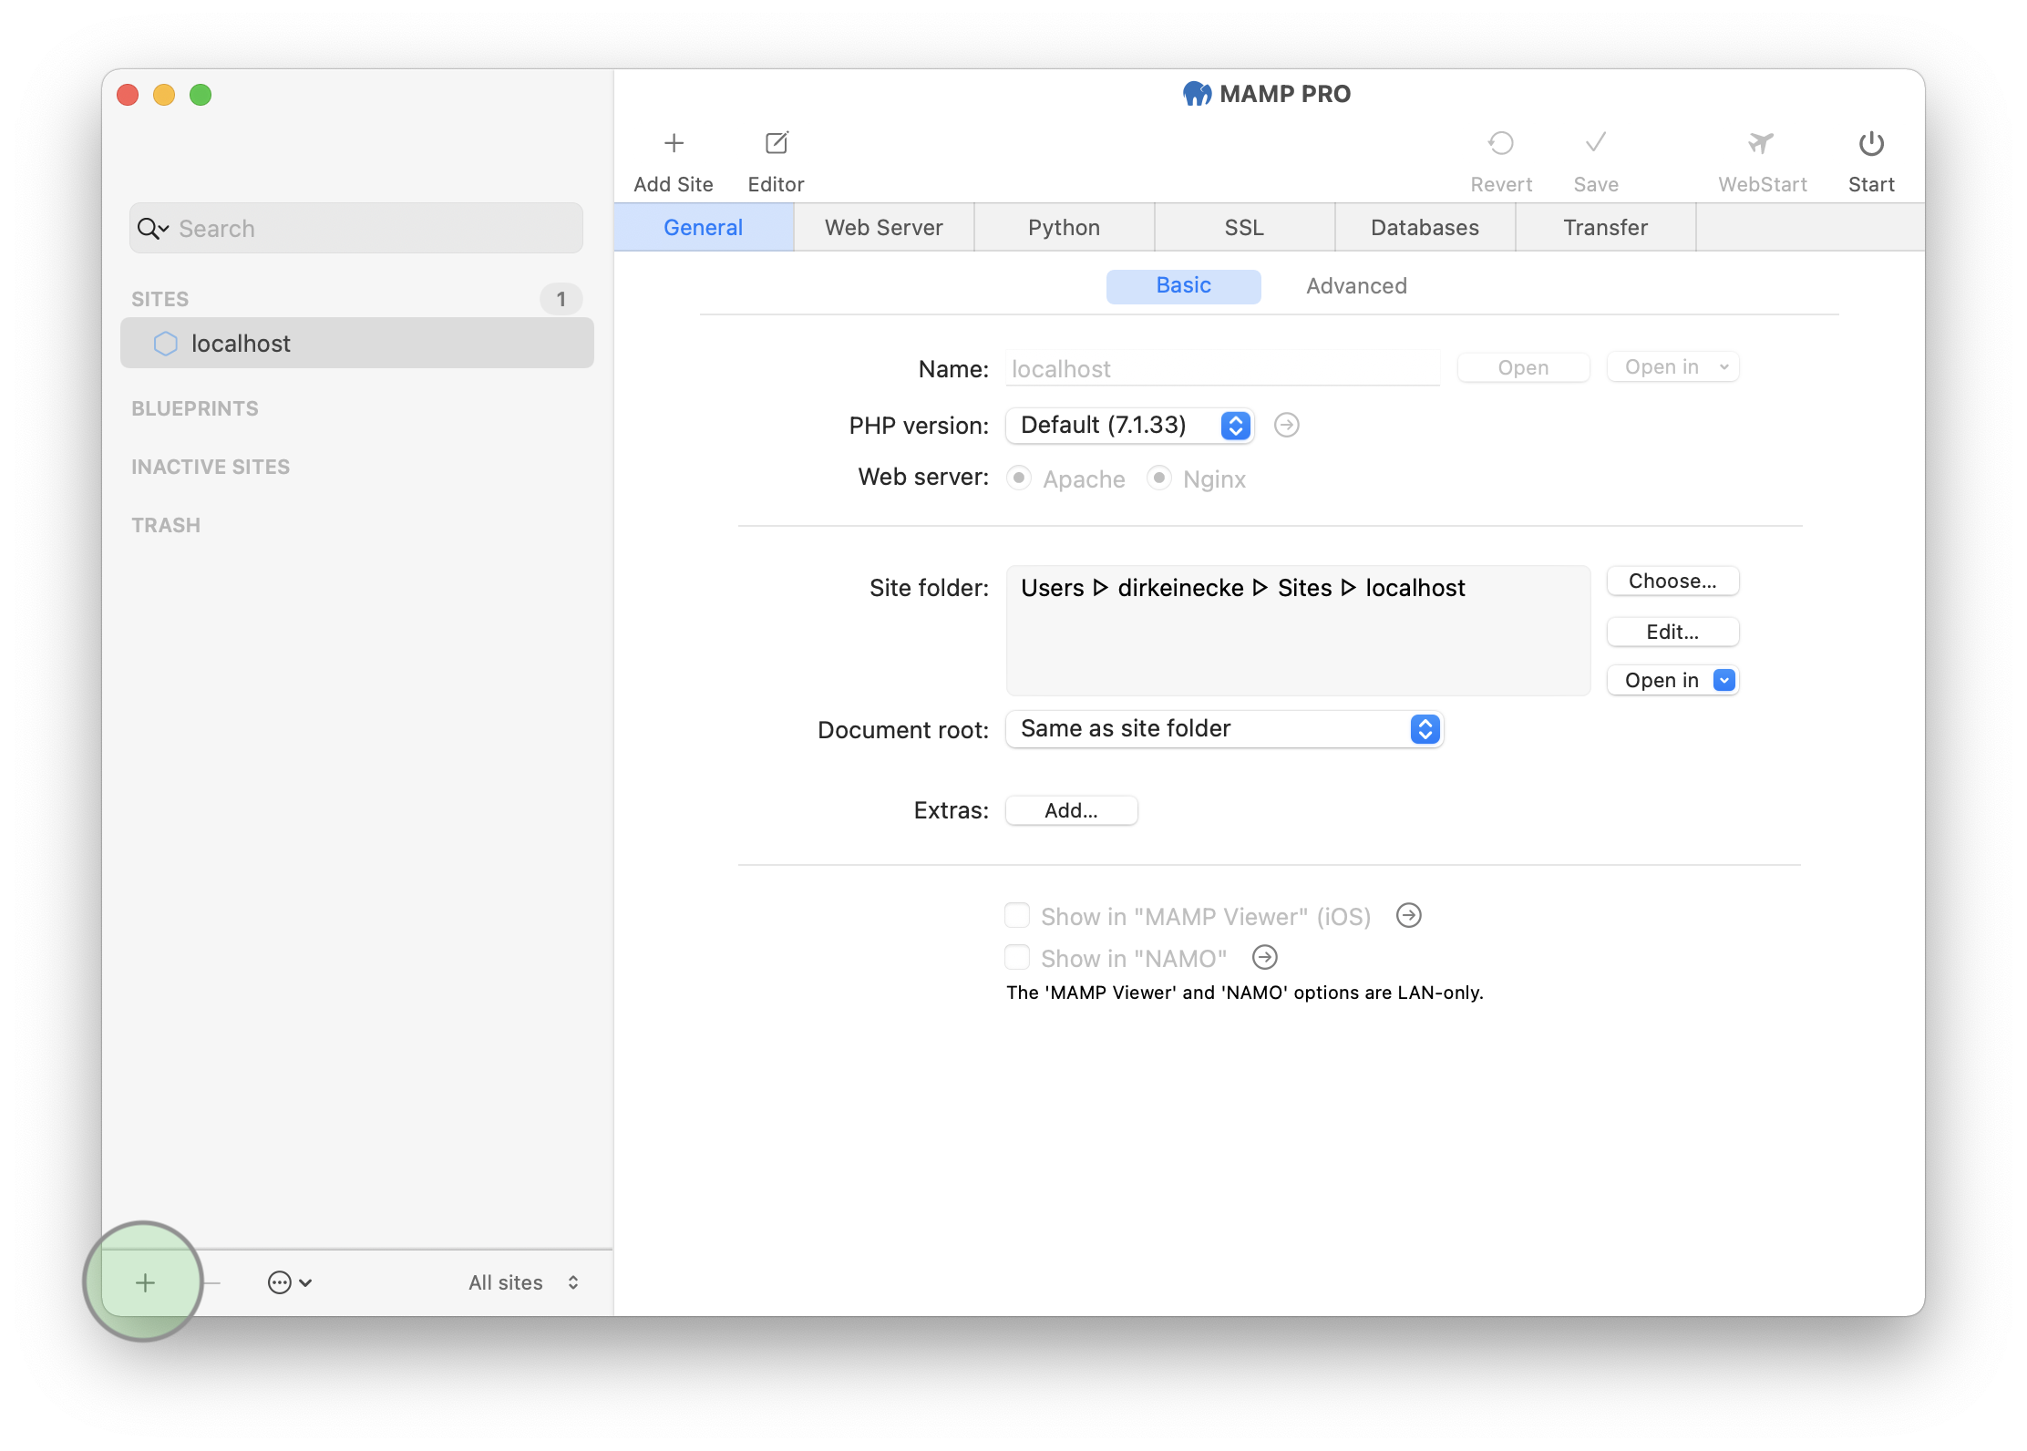
Task: Click 'Users' in the site folder path
Action: point(1052,588)
